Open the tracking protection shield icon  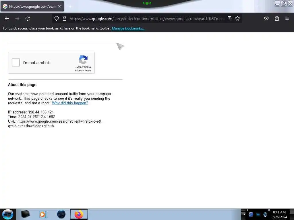click(57, 18)
